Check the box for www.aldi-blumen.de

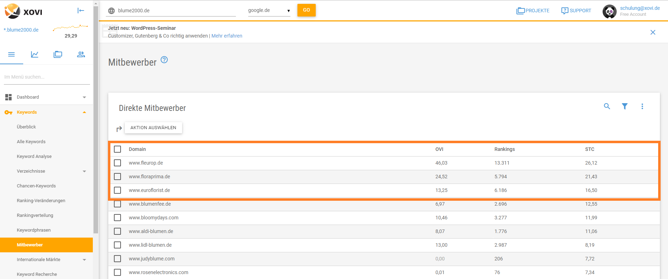tap(117, 231)
